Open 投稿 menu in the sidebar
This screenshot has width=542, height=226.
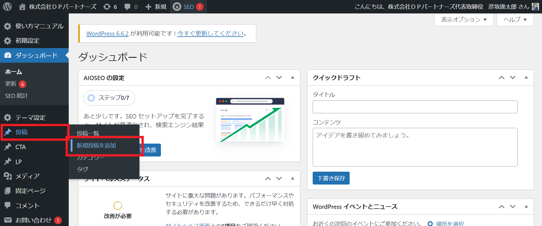click(x=34, y=132)
